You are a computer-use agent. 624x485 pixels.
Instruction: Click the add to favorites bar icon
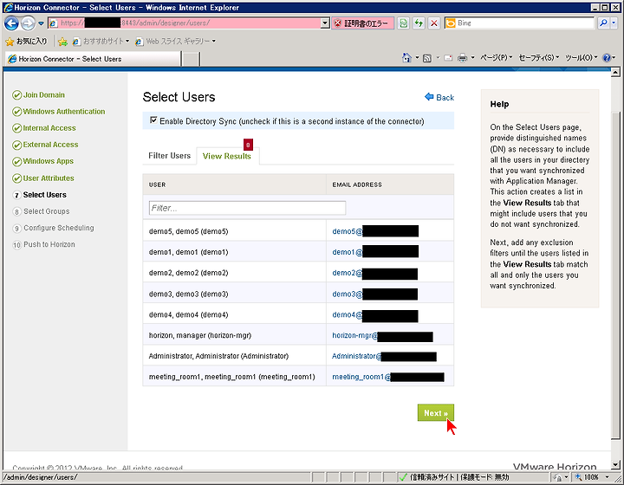click(x=63, y=42)
